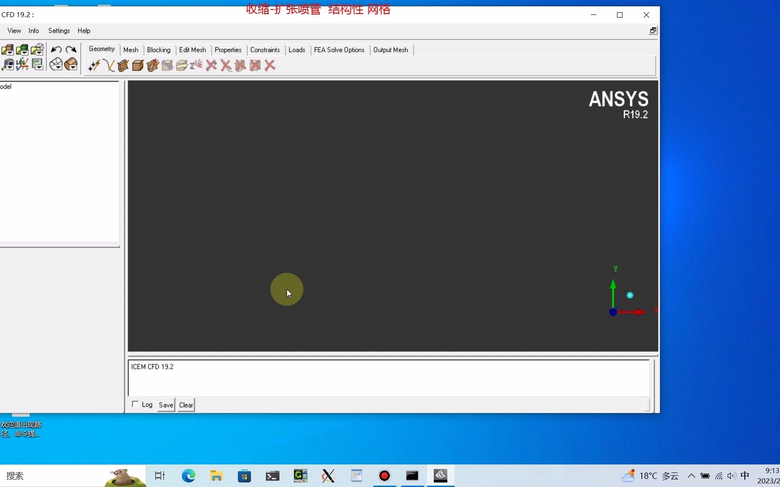The height and width of the screenshot is (487, 780).
Task: Click the red X axis arrow of triad
Action: pos(632,312)
